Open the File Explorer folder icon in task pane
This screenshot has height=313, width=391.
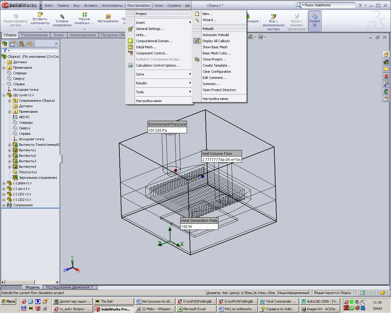[386, 69]
